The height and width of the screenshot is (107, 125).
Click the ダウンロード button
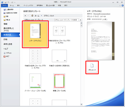click(x=92, y=68)
